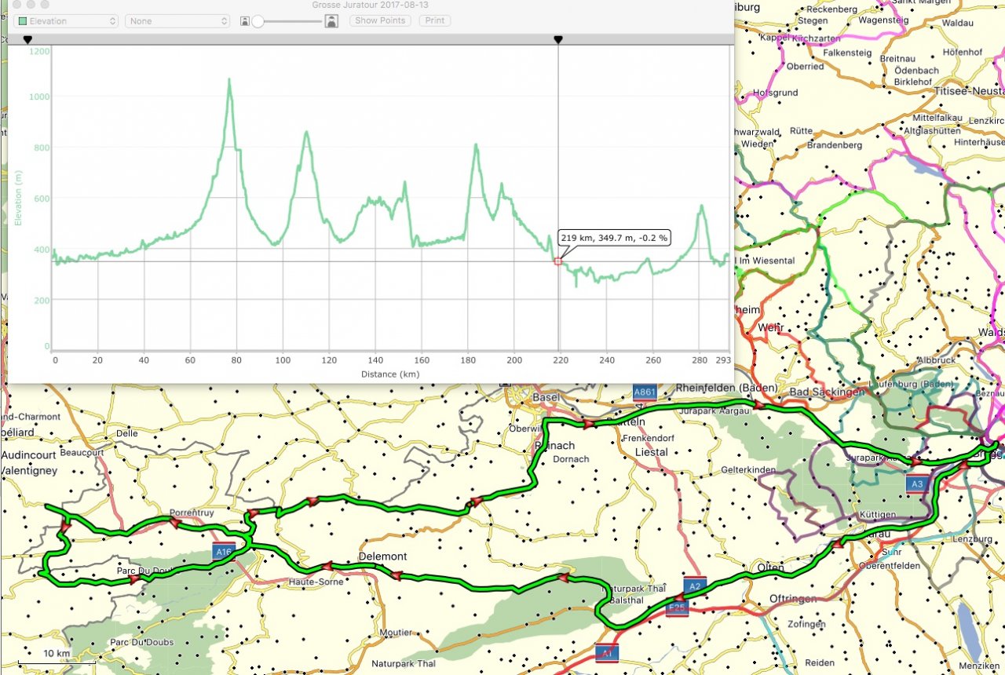Click the Print button

pos(435,20)
